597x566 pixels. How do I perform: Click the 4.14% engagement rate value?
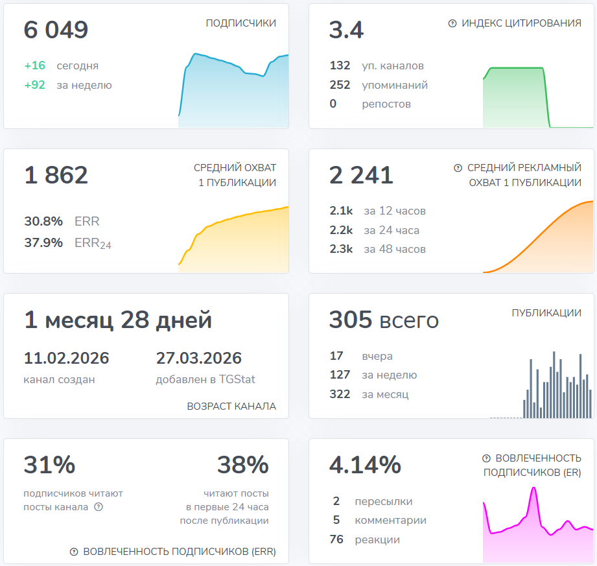point(364,465)
